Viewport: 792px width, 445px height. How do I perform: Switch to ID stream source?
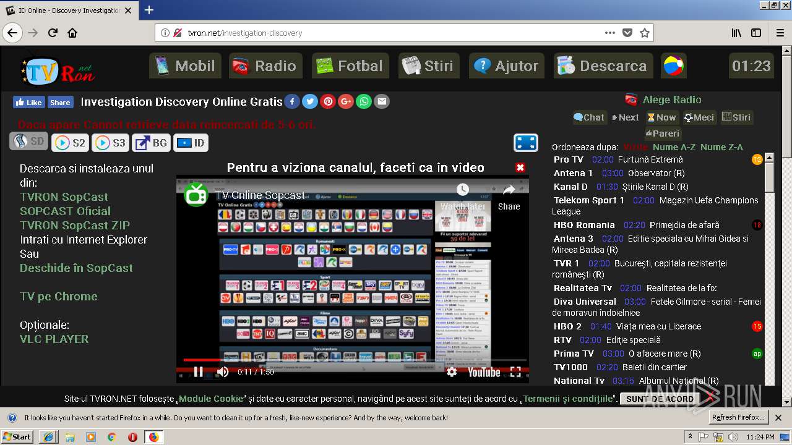click(191, 143)
